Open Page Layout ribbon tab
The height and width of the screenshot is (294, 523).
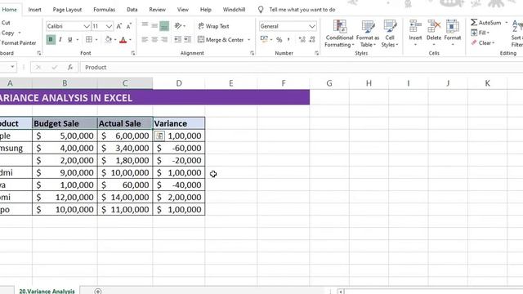tap(67, 9)
